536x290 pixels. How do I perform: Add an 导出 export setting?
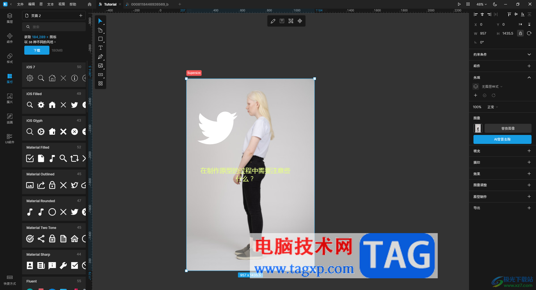(x=529, y=208)
